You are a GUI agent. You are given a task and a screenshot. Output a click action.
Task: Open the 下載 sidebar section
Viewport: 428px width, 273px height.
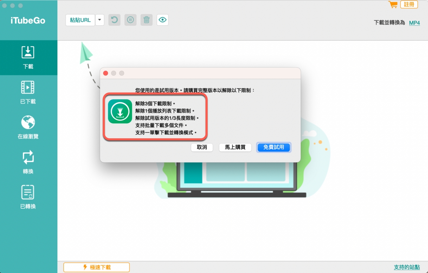[28, 57]
